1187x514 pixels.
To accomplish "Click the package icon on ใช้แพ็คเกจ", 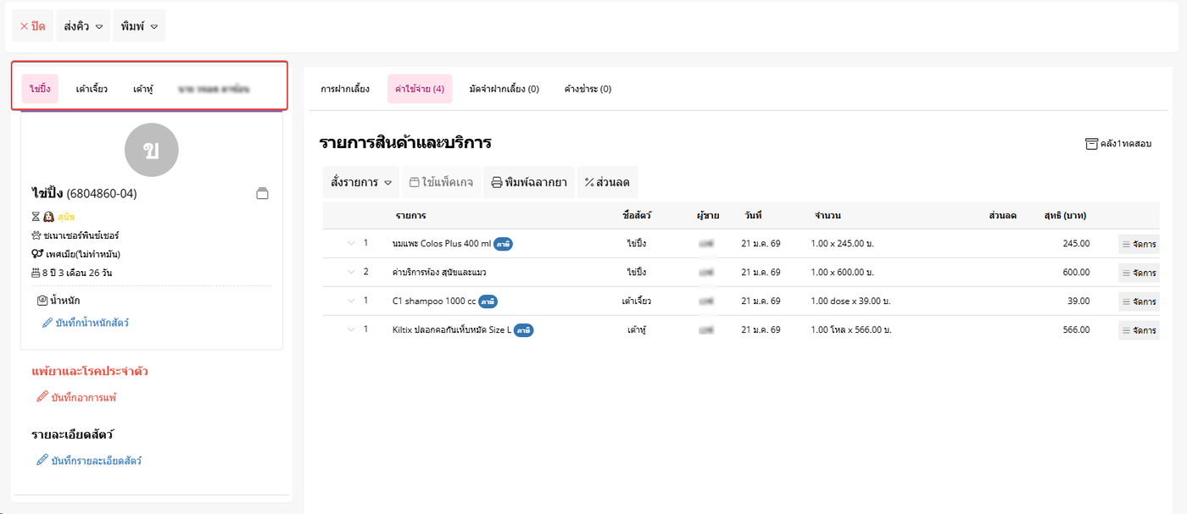I will click(414, 182).
